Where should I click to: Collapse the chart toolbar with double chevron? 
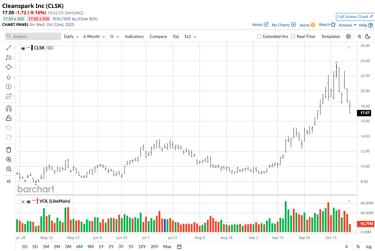[359, 36]
